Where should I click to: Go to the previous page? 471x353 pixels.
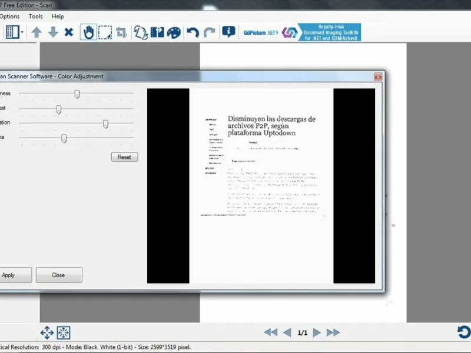287,332
